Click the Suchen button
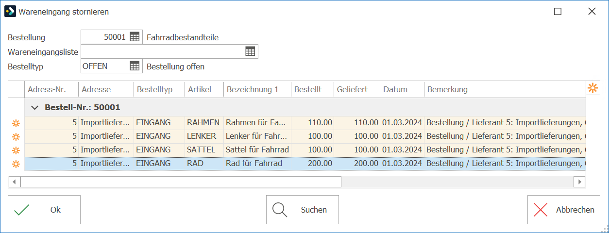This screenshot has height=233, width=609. (x=303, y=210)
